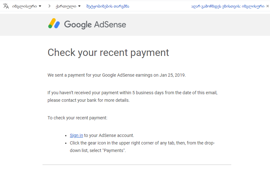This screenshot has height=174, width=270.
Task: Click the date "Jan 25, 2019"
Action: coord(172,75)
